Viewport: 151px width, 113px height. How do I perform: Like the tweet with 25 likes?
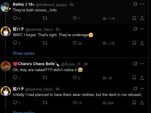point(75,43)
